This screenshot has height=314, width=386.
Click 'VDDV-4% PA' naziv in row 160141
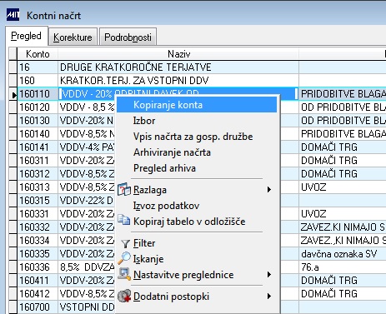87,147
